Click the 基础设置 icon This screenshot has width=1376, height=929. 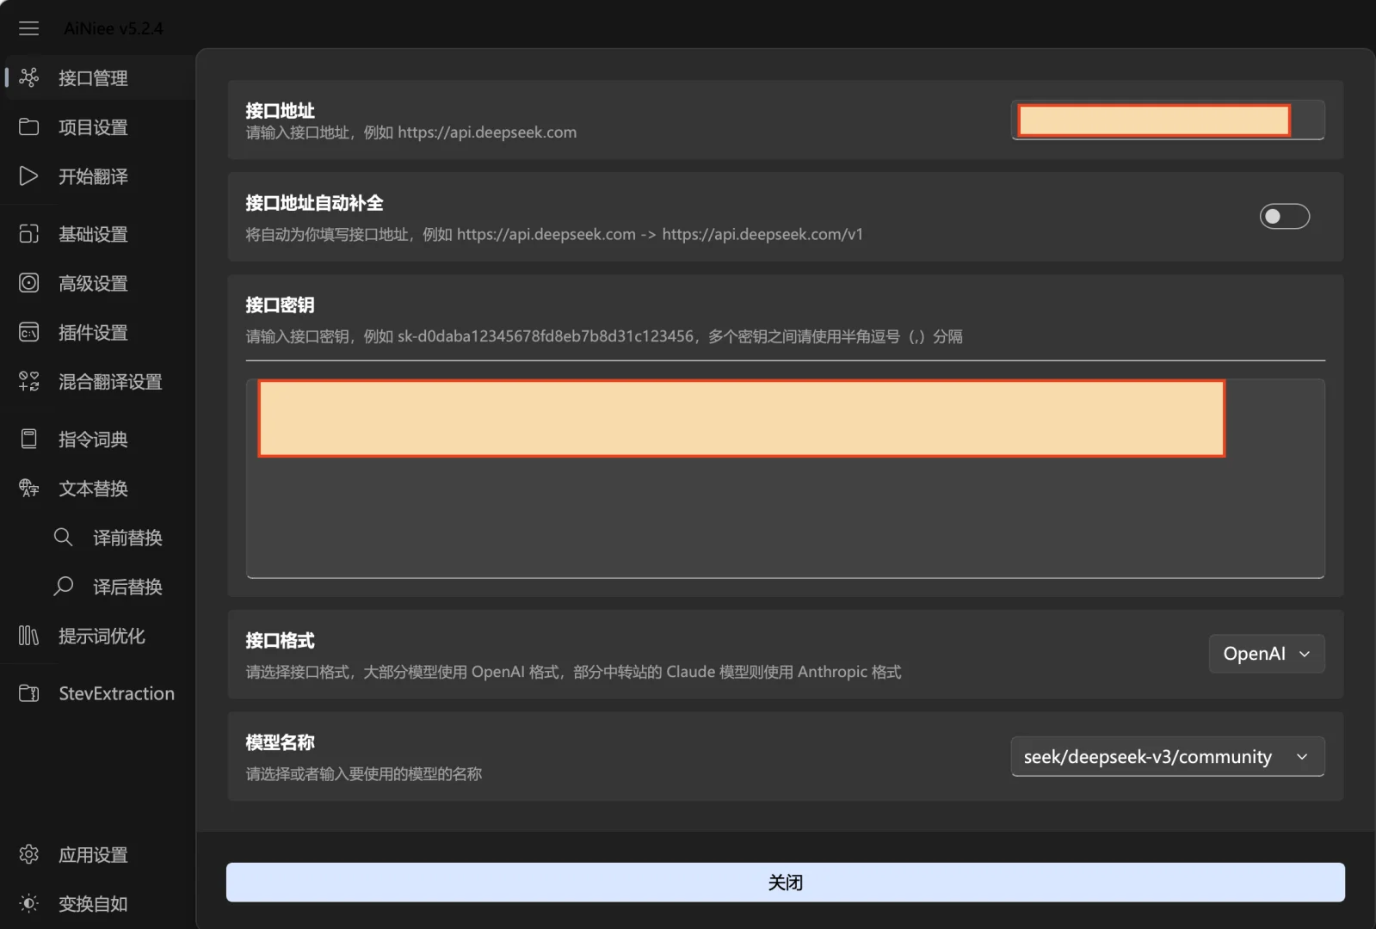pyautogui.click(x=29, y=233)
